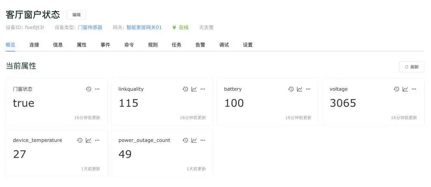Open history for 门窗状态 card
Screen dimensions: 431x187
88,89
